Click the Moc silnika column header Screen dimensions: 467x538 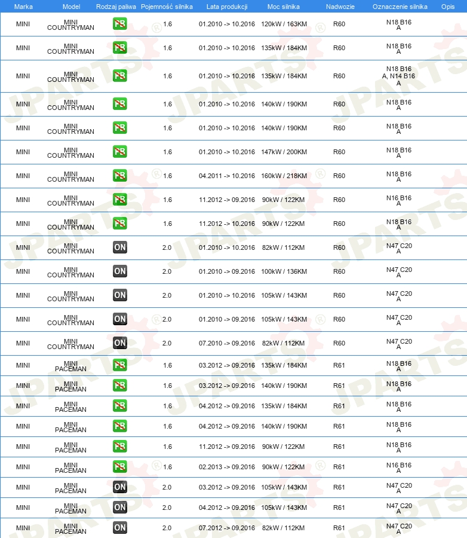(x=284, y=7)
